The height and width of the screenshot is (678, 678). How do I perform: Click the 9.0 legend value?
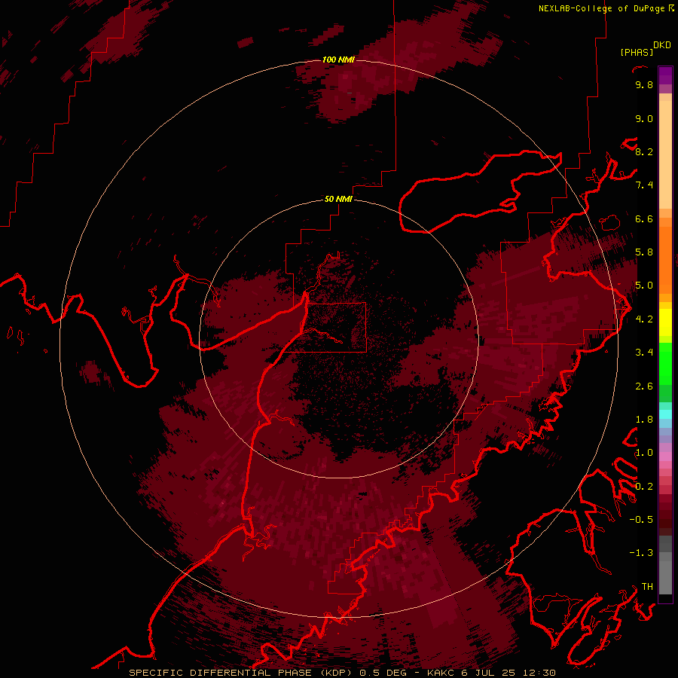[644, 118]
